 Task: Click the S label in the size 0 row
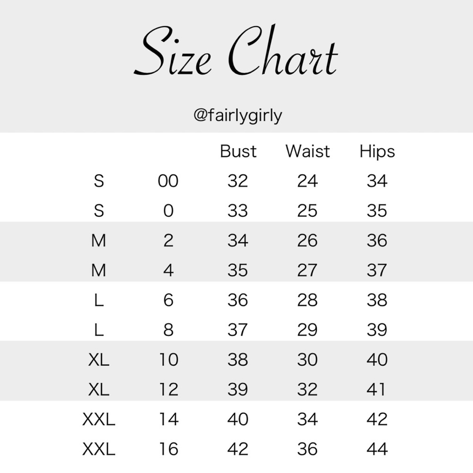pyautogui.click(x=99, y=211)
